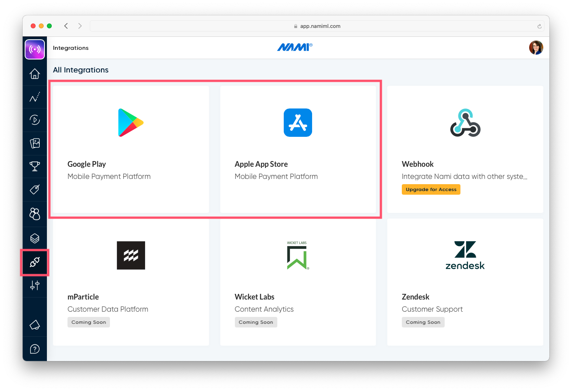Screen dimensions: 572x391
Task: Click the Apple App Store logo
Action: 298,123
